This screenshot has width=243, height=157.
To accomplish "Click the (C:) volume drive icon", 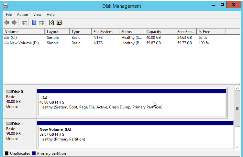I will click(x=6, y=38).
